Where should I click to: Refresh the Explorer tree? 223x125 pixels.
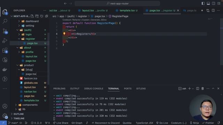coord(42,16)
